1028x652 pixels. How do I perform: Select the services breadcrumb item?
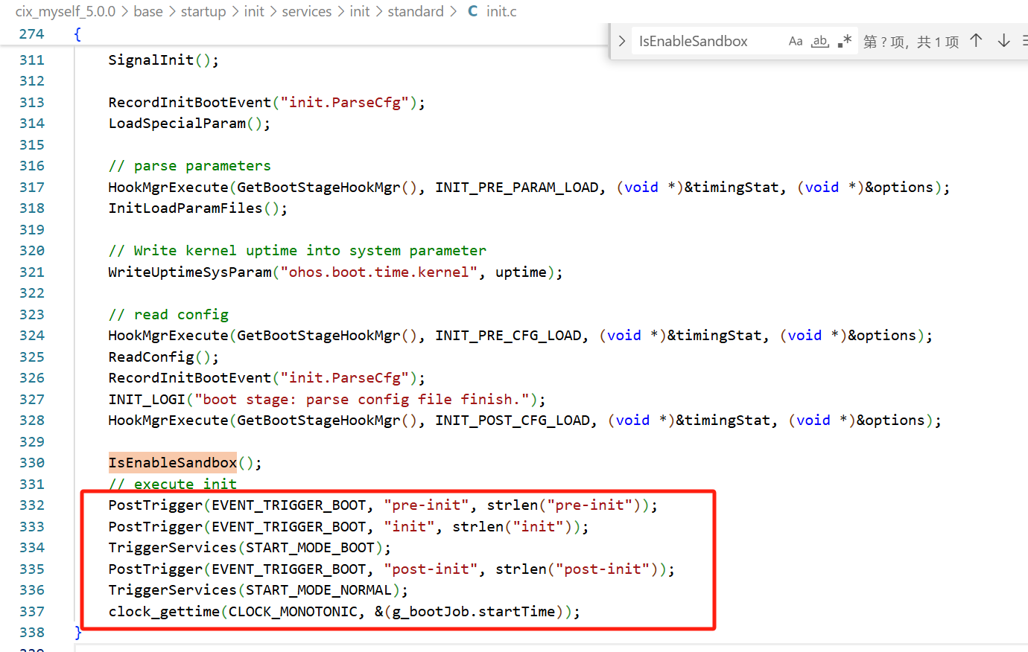pos(306,11)
